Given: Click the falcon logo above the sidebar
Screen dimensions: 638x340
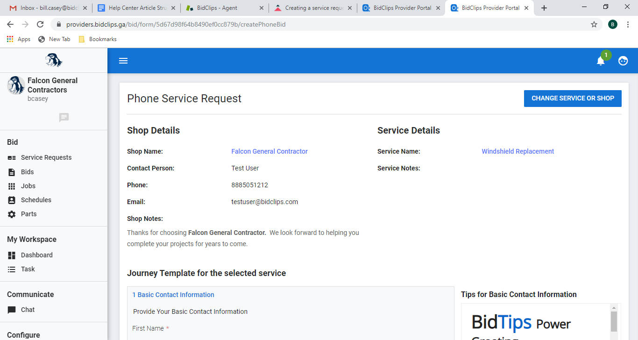Looking at the screenshot, I should click(x=54, y=60).
